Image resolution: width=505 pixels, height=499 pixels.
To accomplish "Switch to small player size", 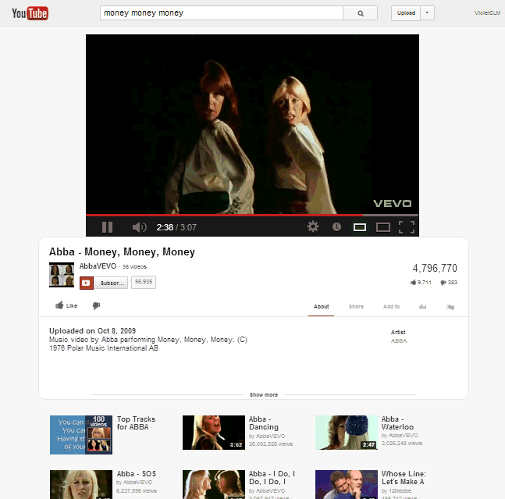I will (x=359, y=227).
